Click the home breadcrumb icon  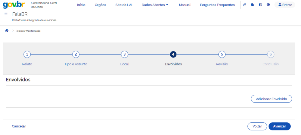7,31
